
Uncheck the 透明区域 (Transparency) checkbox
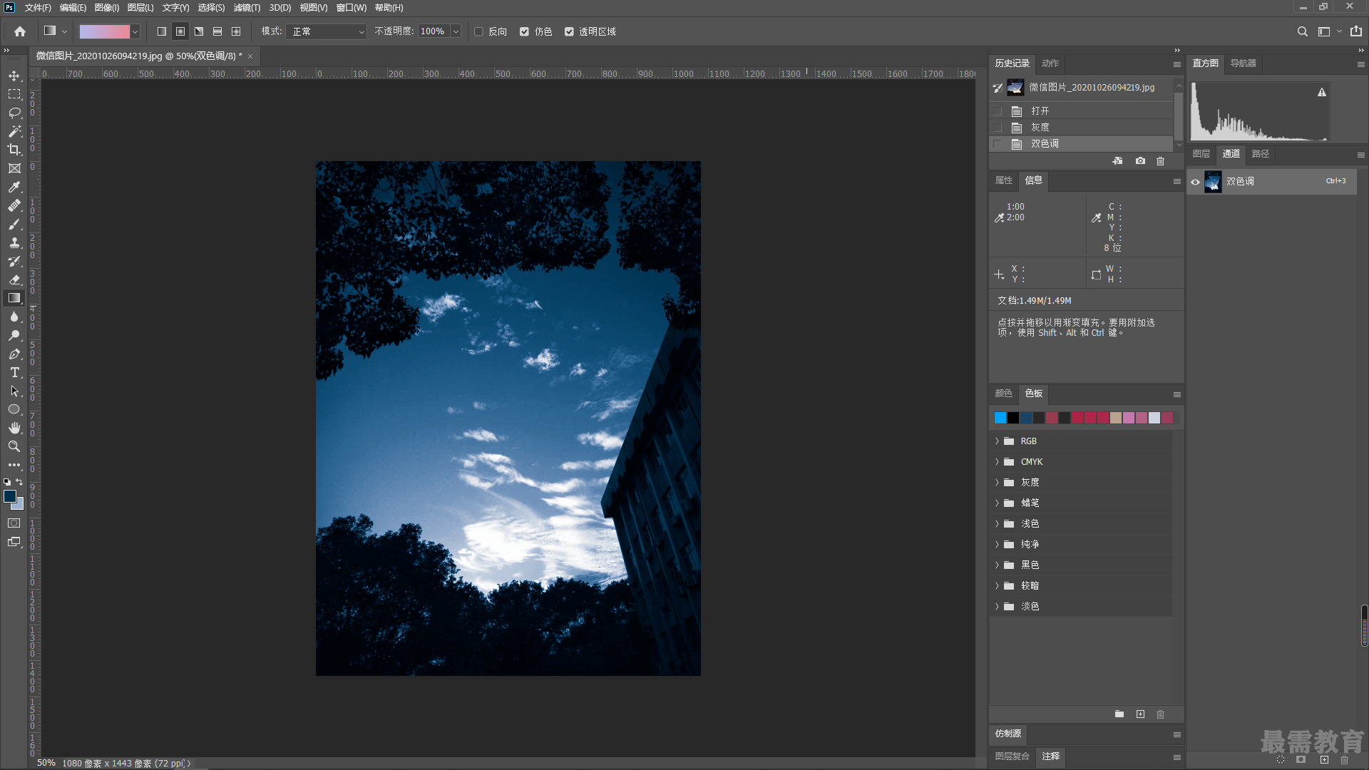click(x=569, y=31)
